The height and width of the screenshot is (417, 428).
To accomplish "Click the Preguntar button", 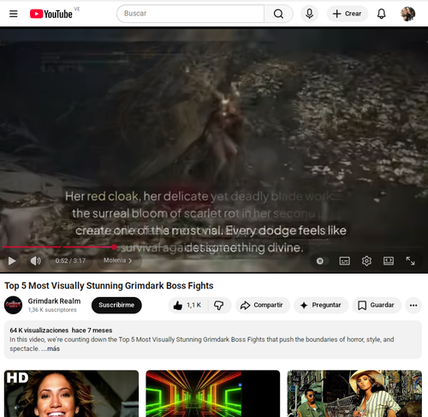I will [x=321, y=305].
